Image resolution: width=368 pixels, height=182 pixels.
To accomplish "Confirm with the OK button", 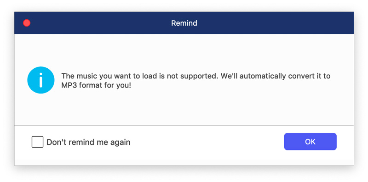I will 310,142.
